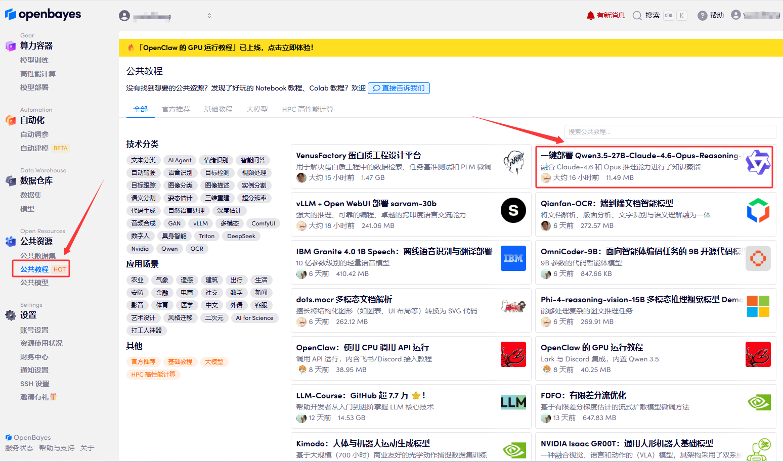Open the 关于 footer link
Screen dimensions: 783x462
[87, 448]
